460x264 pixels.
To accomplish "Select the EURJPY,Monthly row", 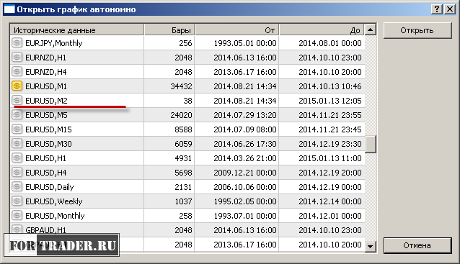I will coord(187,43).
